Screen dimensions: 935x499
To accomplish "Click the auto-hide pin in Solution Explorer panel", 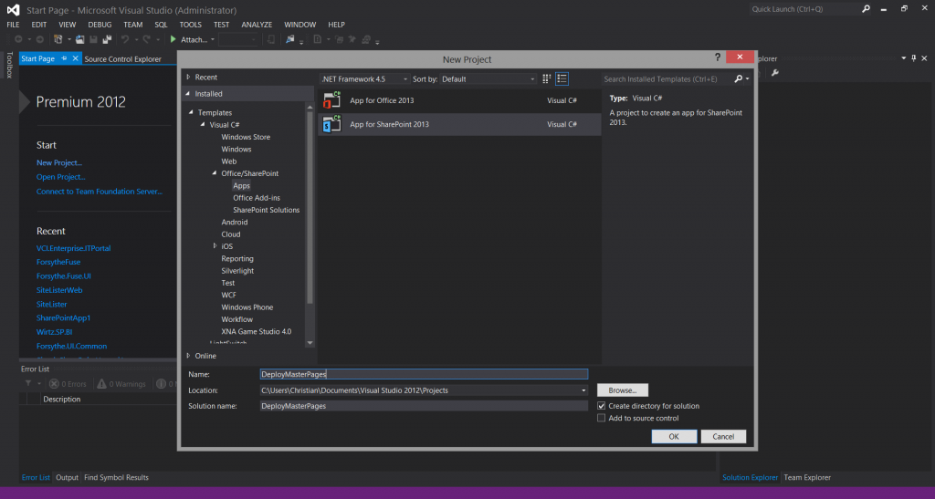I will [913, 58].
